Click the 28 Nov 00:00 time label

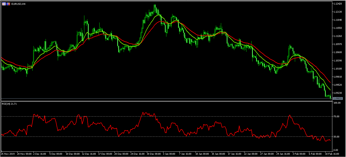tap(24, 153)
